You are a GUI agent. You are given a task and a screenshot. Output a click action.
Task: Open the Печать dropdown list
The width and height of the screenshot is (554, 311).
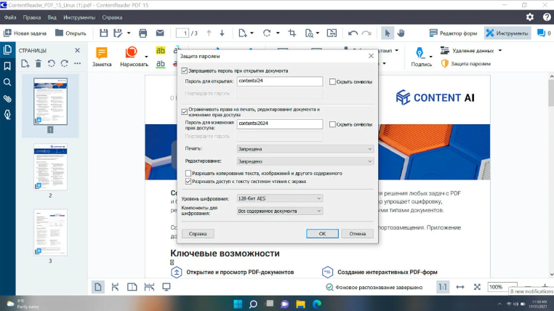click(x=305, y=149)
